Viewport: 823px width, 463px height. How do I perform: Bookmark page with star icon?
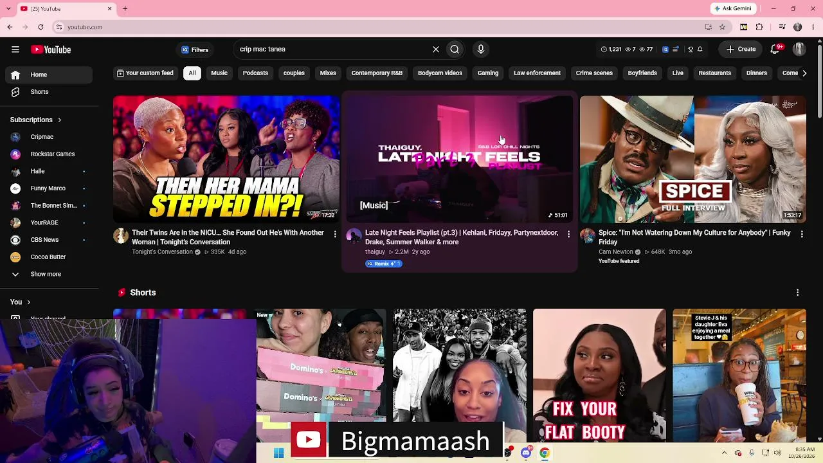coord(722,27)
